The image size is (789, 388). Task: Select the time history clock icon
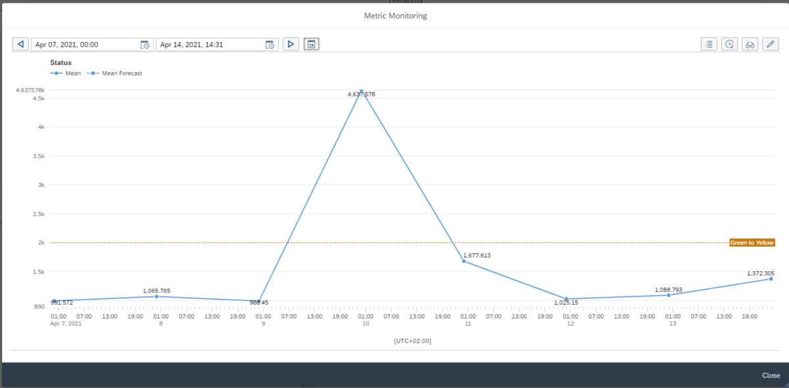click(x=729, y=44)
